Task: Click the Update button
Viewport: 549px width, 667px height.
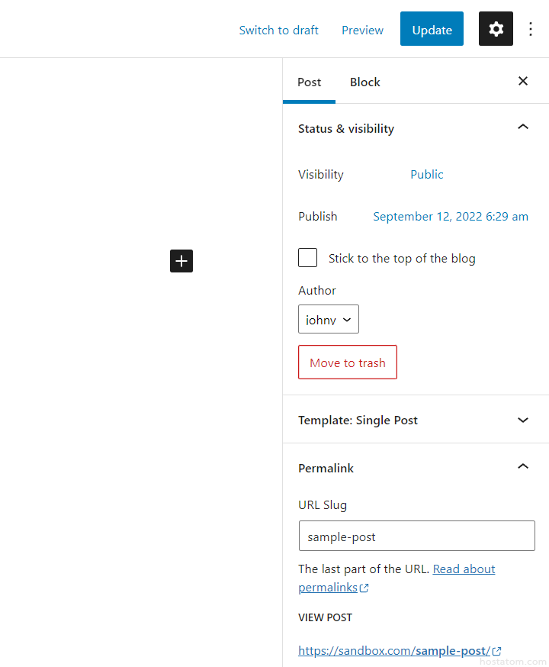Action: coord(432,30)
